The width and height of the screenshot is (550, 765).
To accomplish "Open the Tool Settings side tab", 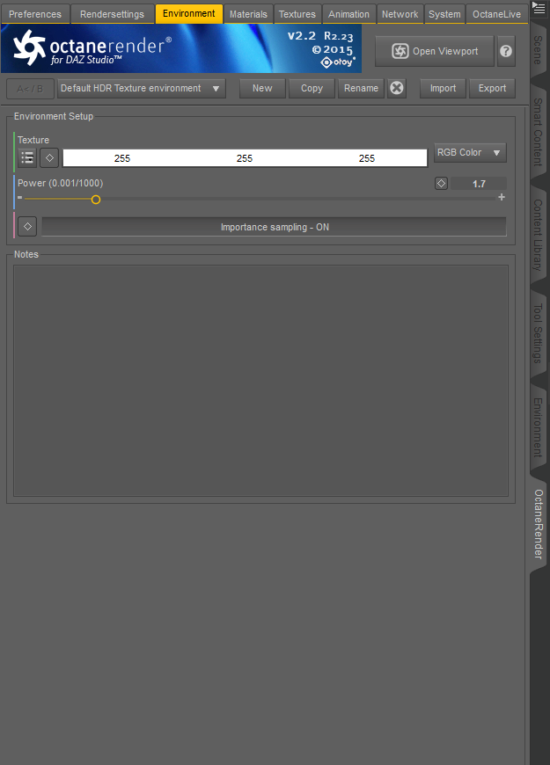I will (x=538, y=333).
